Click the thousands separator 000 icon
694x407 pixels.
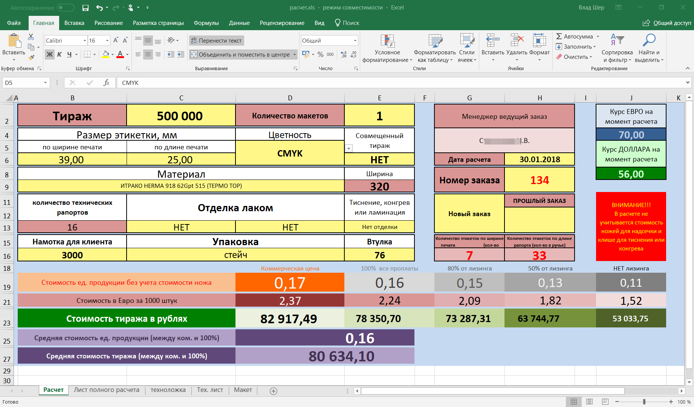tap(330, 54)
